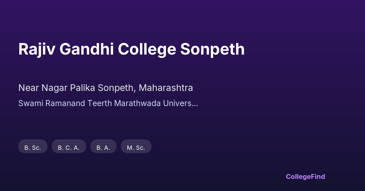Screen dimensions: 365x191
Task: Click the word Maharashtra in the address
Action: click(166, 88)
